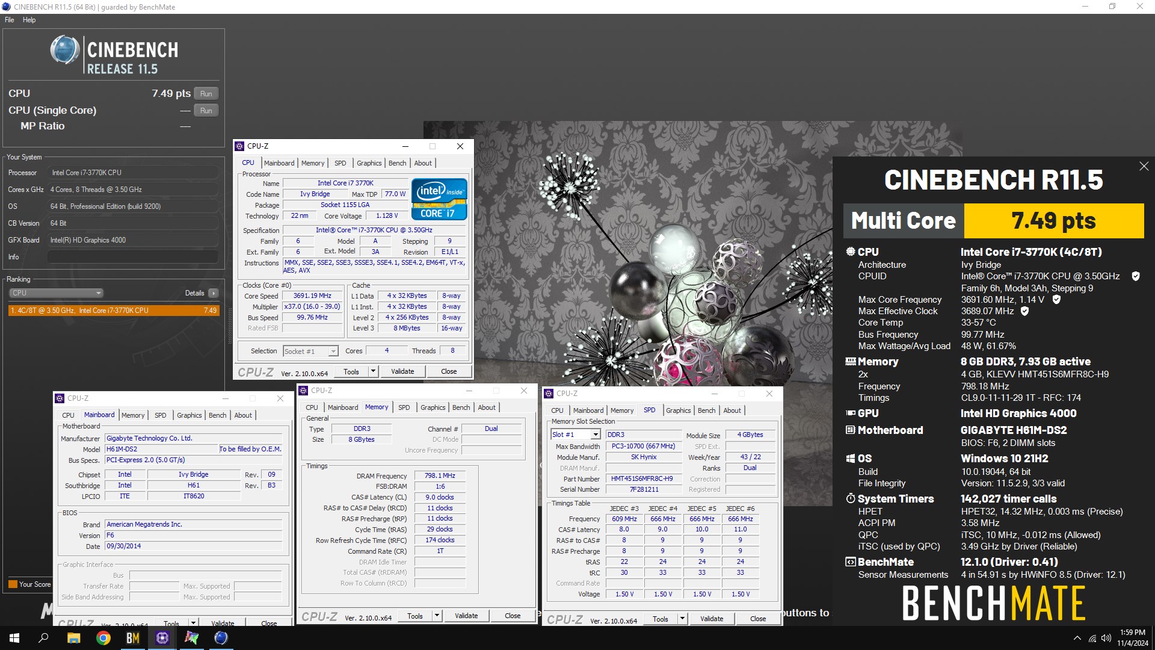1155x650 pixels.
Task: Open Ranking Details arrow button
Action: click(x=214, y=293)
